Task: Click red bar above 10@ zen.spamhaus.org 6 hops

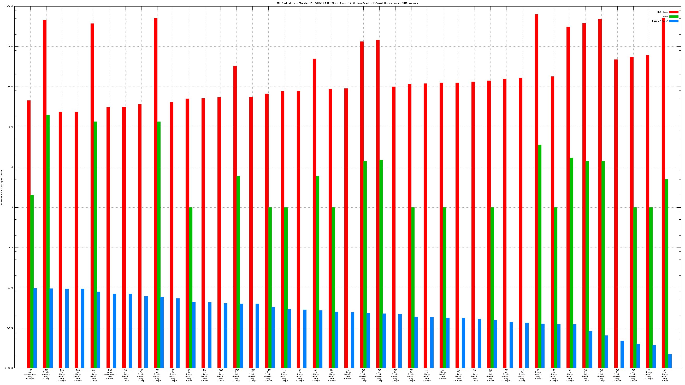Action: 29,234
